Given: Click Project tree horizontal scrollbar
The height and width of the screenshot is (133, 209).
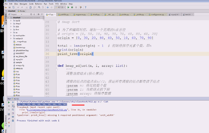Looking at the screenshot, I should pyautogui.click(x=20, y=96).
